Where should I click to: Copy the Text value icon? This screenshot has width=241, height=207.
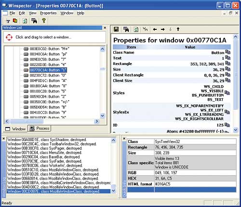228,58
